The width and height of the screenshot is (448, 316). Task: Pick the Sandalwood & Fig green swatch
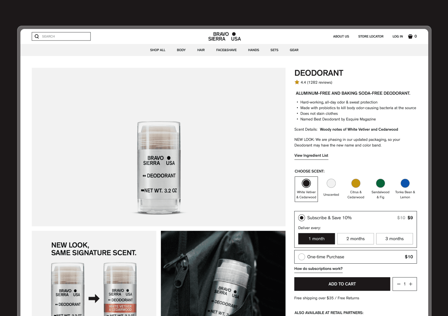click(380, 183)
